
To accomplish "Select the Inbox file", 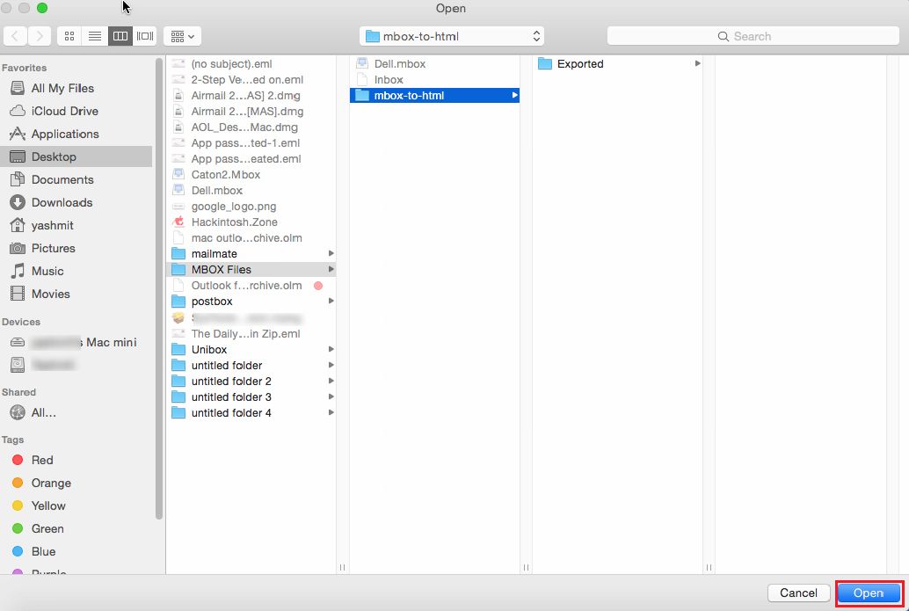I will point(389,80).
